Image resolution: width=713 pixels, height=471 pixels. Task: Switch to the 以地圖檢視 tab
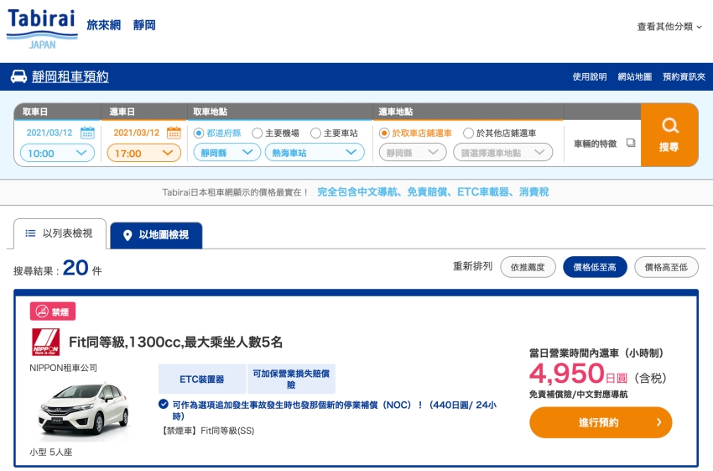tap(156, 235)
